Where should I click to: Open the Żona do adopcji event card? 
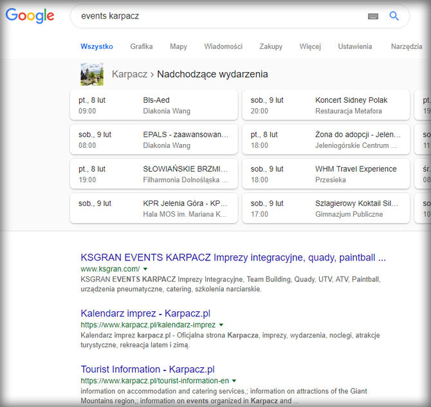[326, 140]
